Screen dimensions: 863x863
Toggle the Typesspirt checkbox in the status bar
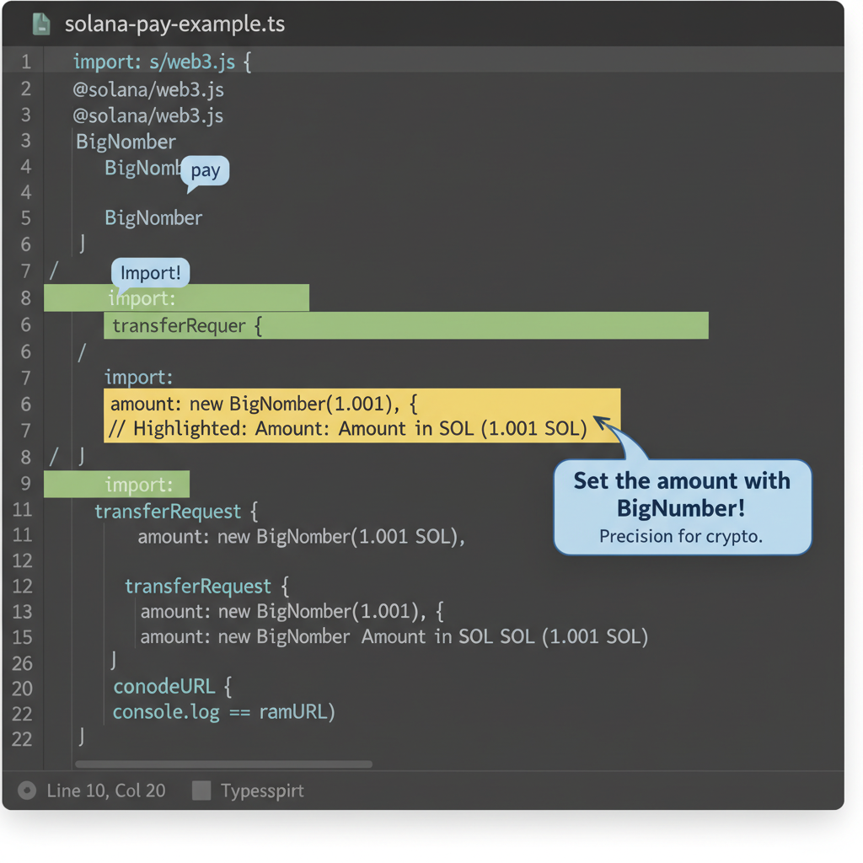coord(200,791)
